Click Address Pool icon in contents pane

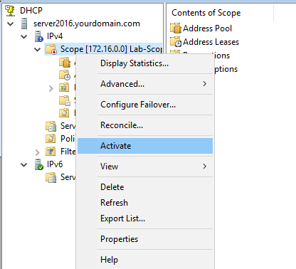176,28
